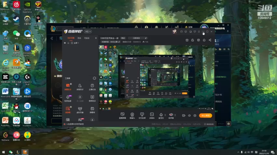Click the room number 10849012
Image resolution: width=277 pixels, height=155 pixels.
pyautogui.click(x=137, y=42)
